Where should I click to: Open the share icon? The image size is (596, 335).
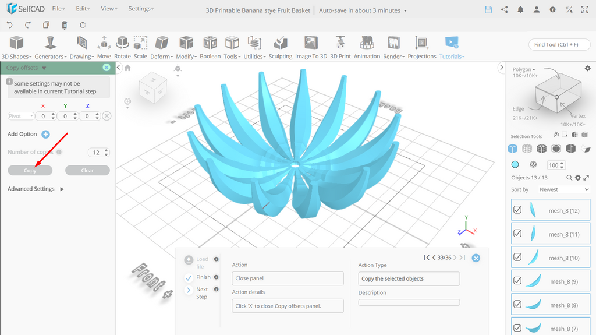[x=505, y=10]
